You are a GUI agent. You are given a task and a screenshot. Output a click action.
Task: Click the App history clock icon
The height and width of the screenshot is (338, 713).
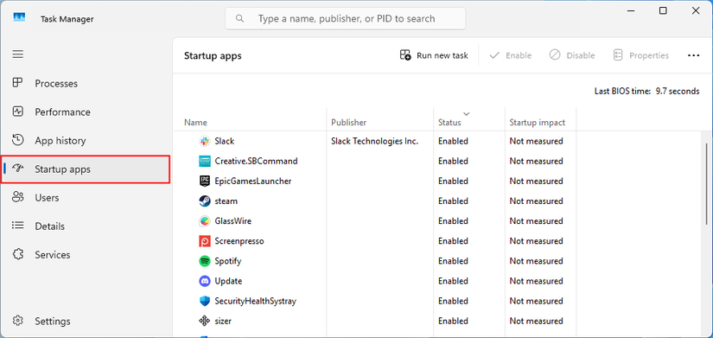pyautogui.click(x=18, y=141)
